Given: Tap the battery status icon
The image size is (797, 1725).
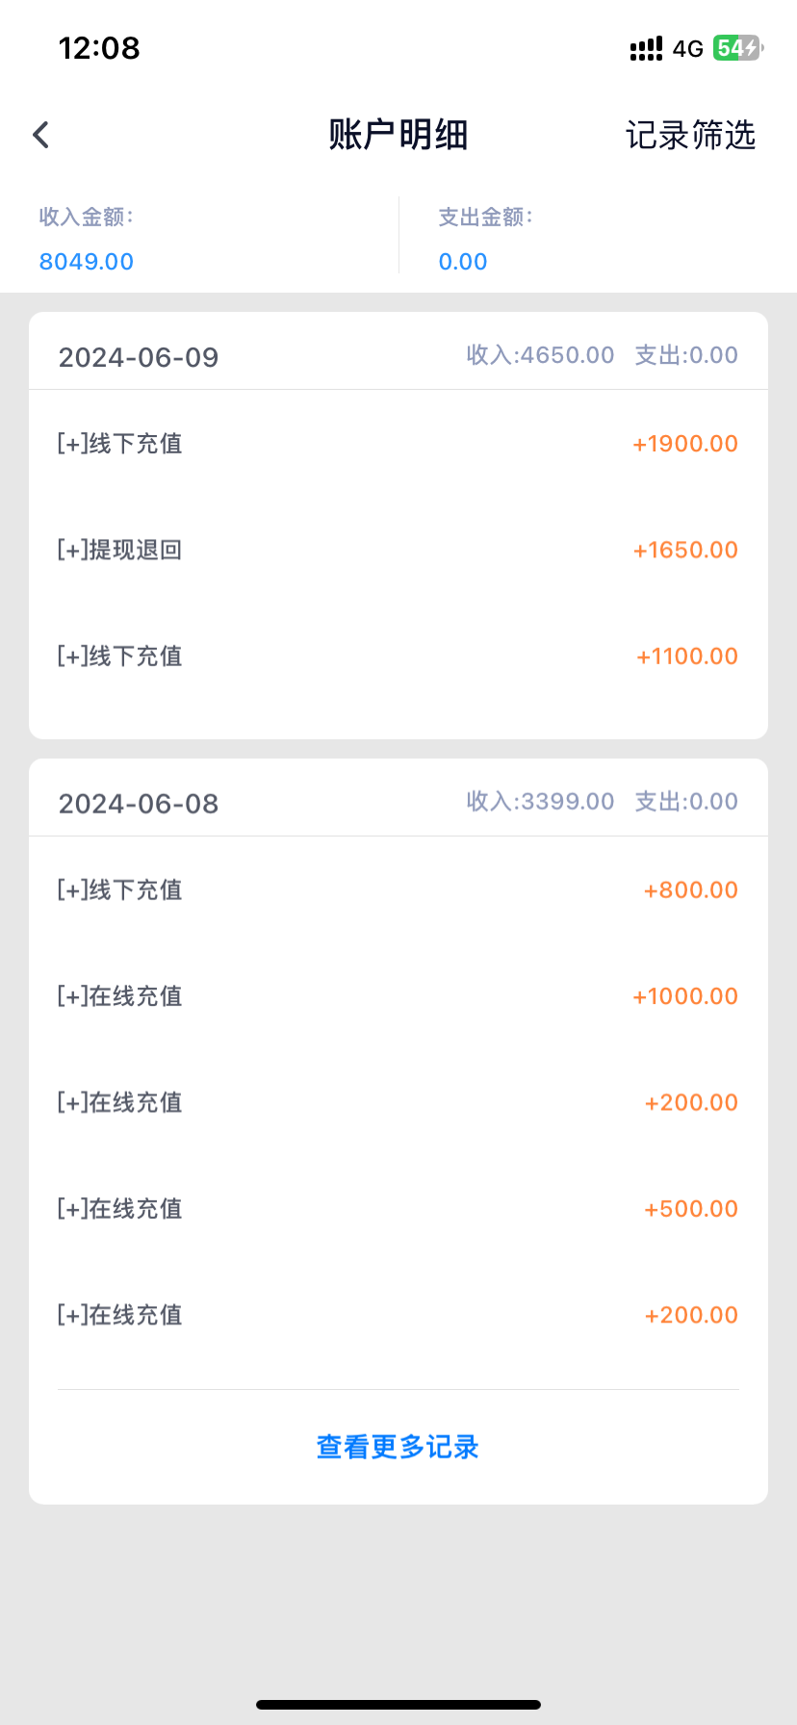Looking at the screenshot, I should [x=736, y=48].
